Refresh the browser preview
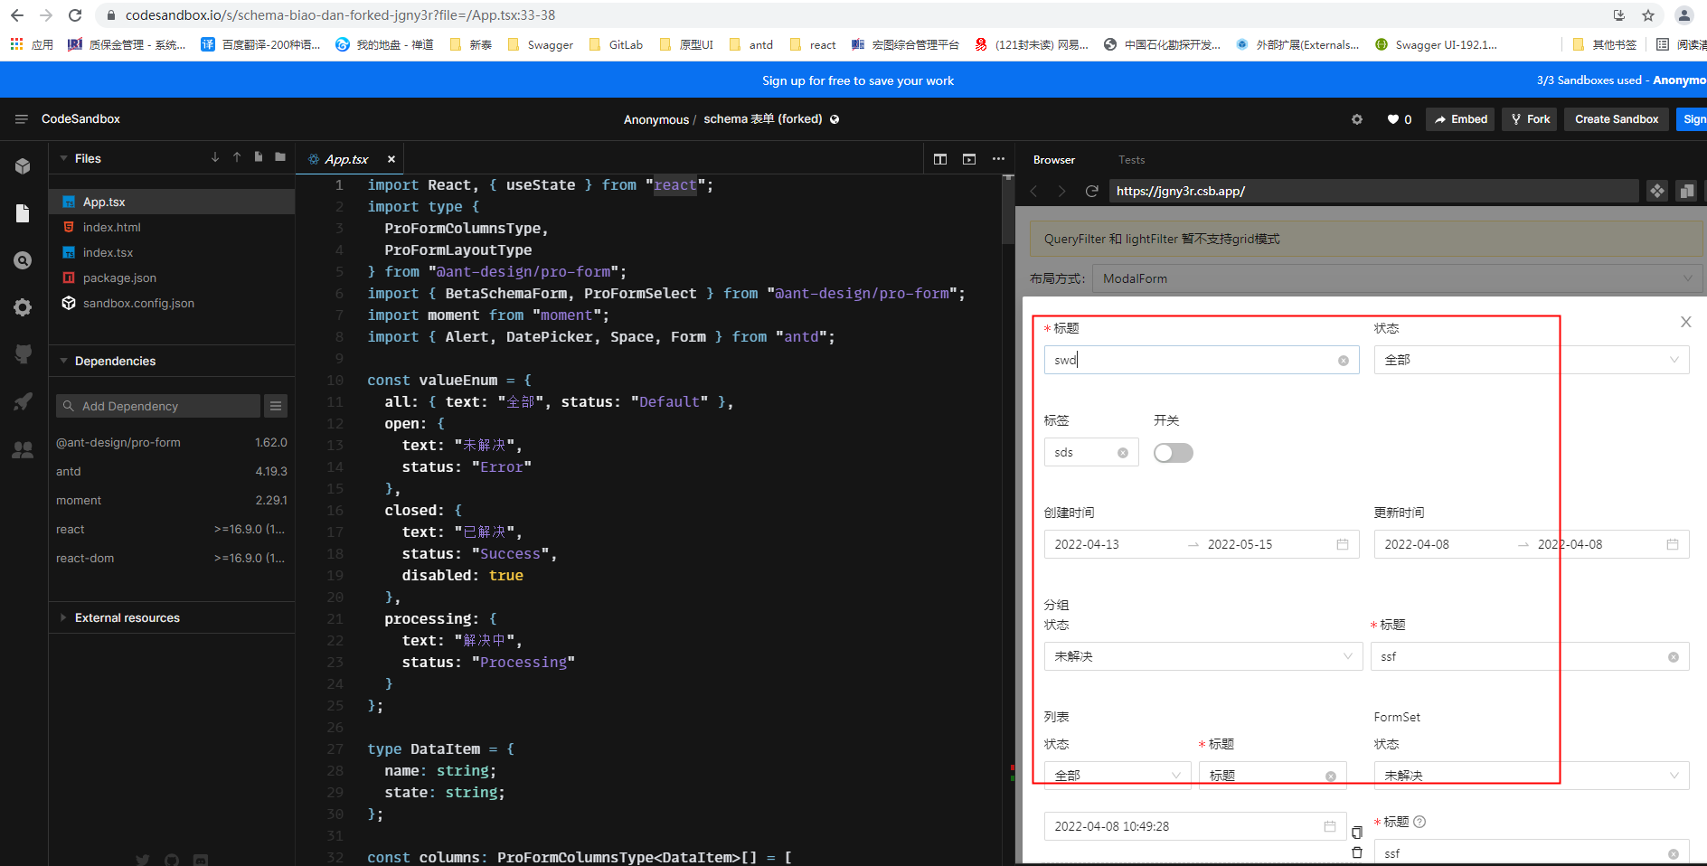This screenshot has height=866, width=1707. (x=1091, y=191)
